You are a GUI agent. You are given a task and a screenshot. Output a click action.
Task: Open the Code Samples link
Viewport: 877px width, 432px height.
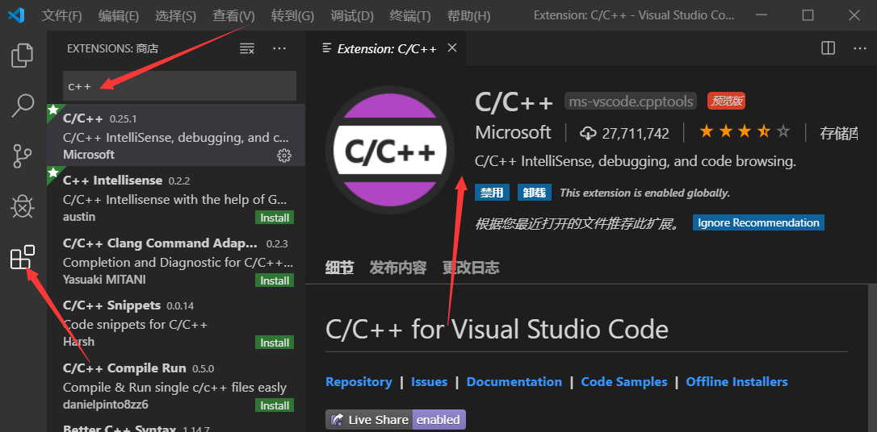(623, 382)
